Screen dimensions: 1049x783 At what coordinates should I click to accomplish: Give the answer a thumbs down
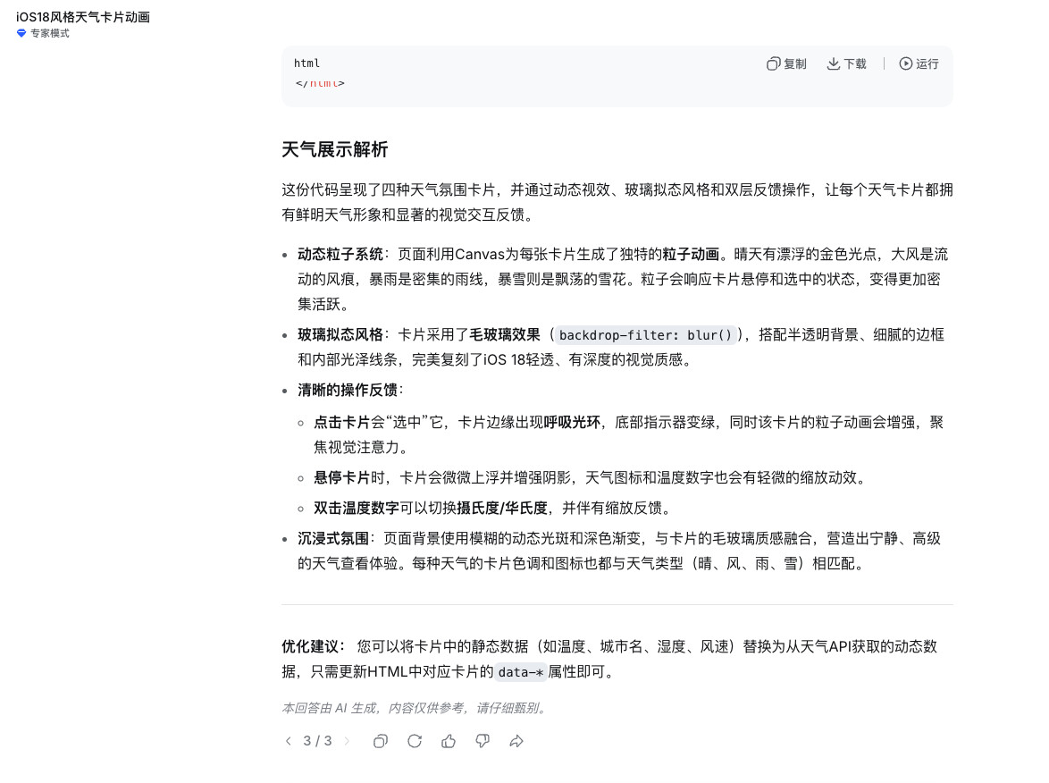(x=483, y=741)
